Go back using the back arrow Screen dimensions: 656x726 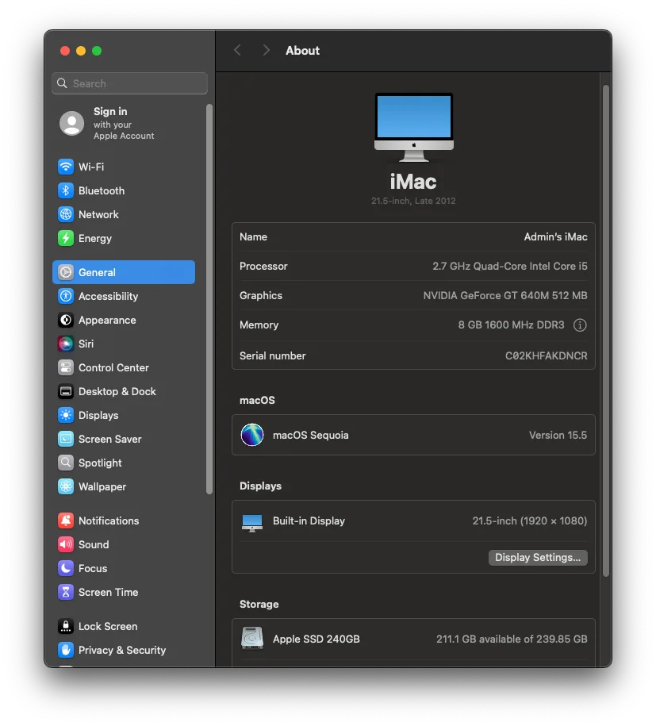[x=237, y=50]
